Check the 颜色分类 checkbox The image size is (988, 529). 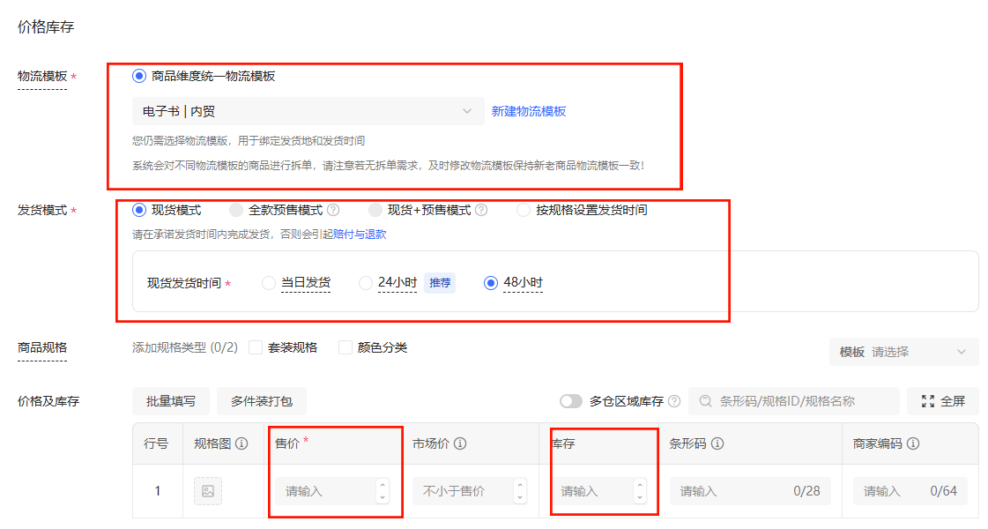click(x=345, y=347)
